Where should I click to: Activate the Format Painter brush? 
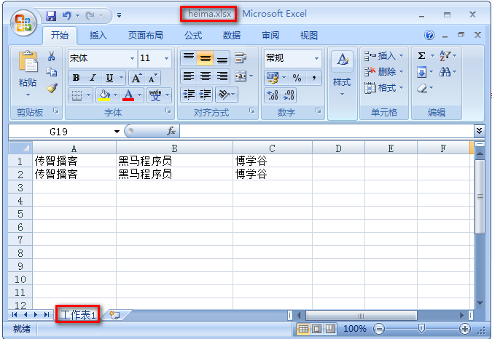pyautogui.click(x=52, y=88)
